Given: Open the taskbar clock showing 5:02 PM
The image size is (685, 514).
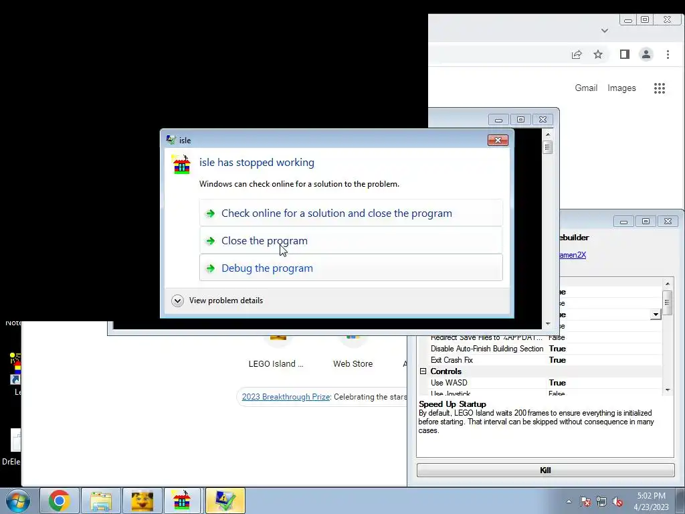Looking at the screenshot, I should [x=651, y=501].
